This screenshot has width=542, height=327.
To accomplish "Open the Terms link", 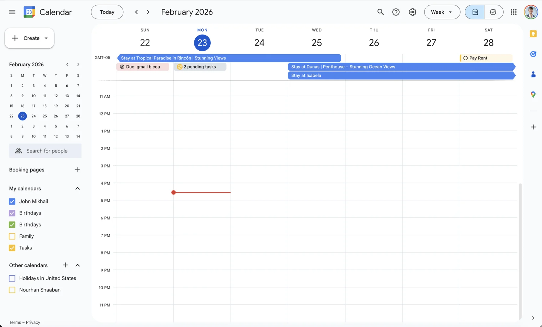I will (x=15, y=322).
